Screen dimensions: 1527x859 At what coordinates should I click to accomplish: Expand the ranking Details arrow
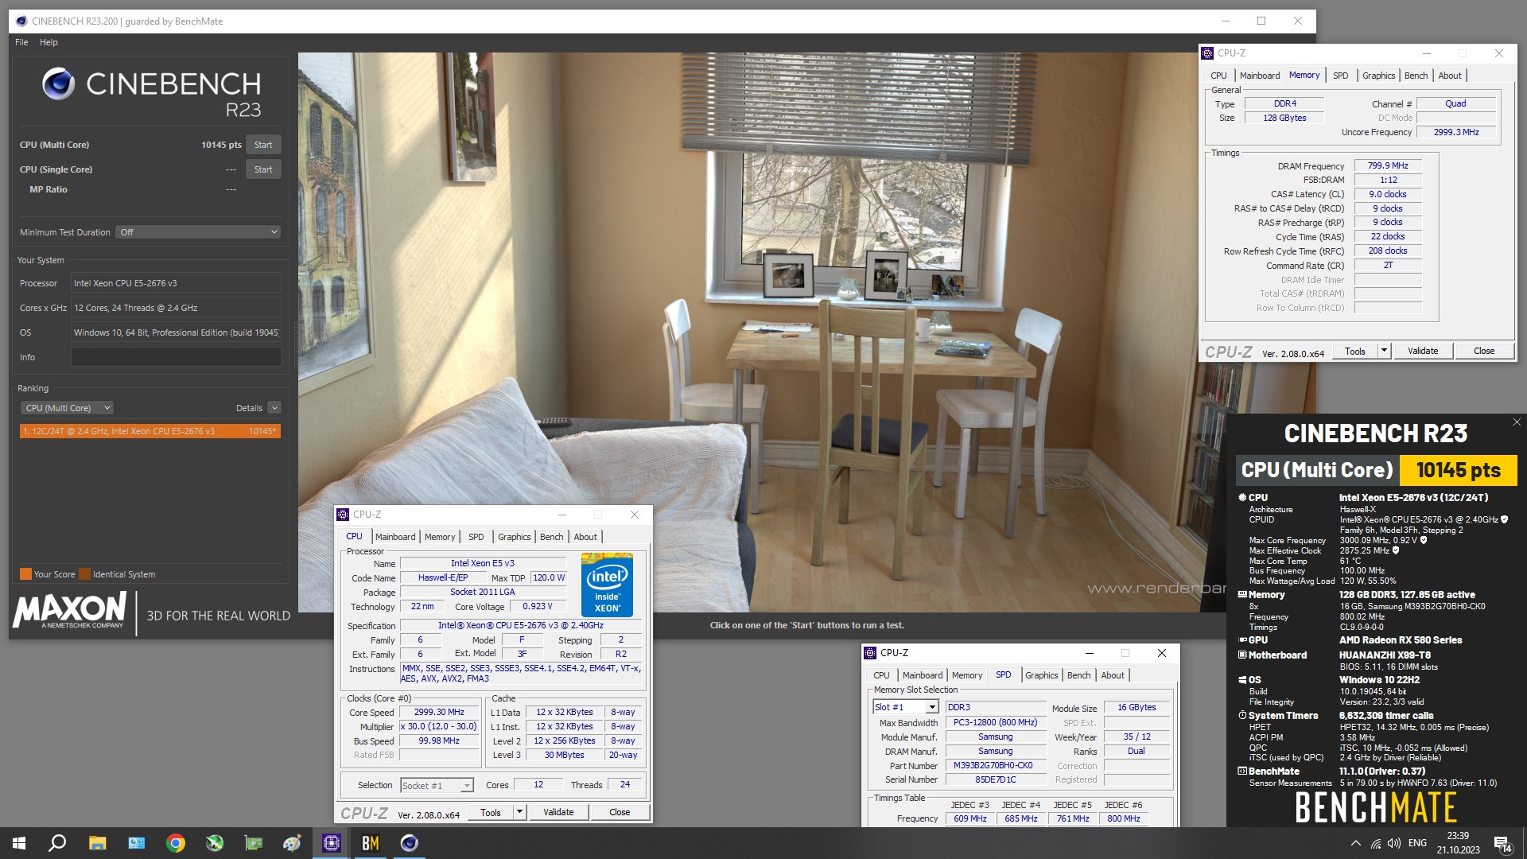click(x=274, y=408)
